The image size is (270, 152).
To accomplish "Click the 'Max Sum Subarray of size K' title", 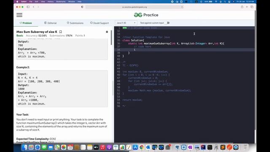I will tap(37, 32).
